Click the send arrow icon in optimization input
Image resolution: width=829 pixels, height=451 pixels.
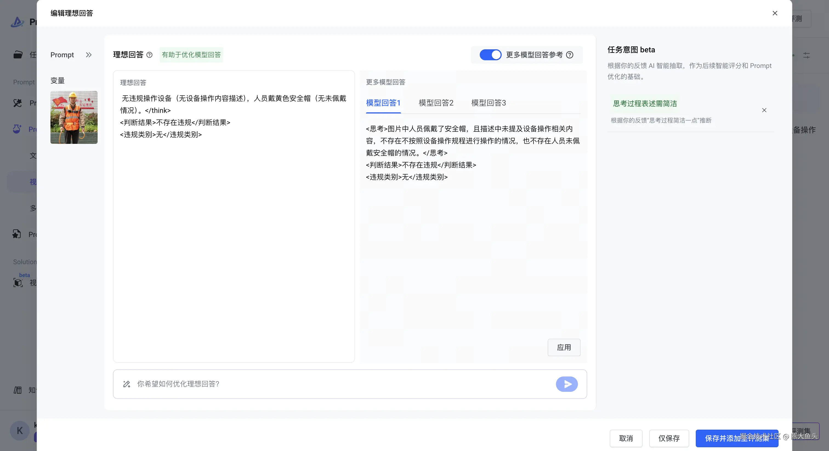[566, 384]
